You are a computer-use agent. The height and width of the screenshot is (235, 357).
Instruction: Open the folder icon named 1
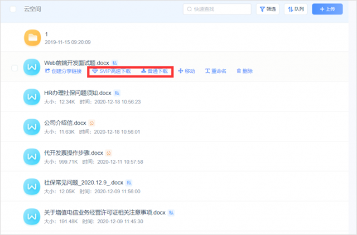32,38
